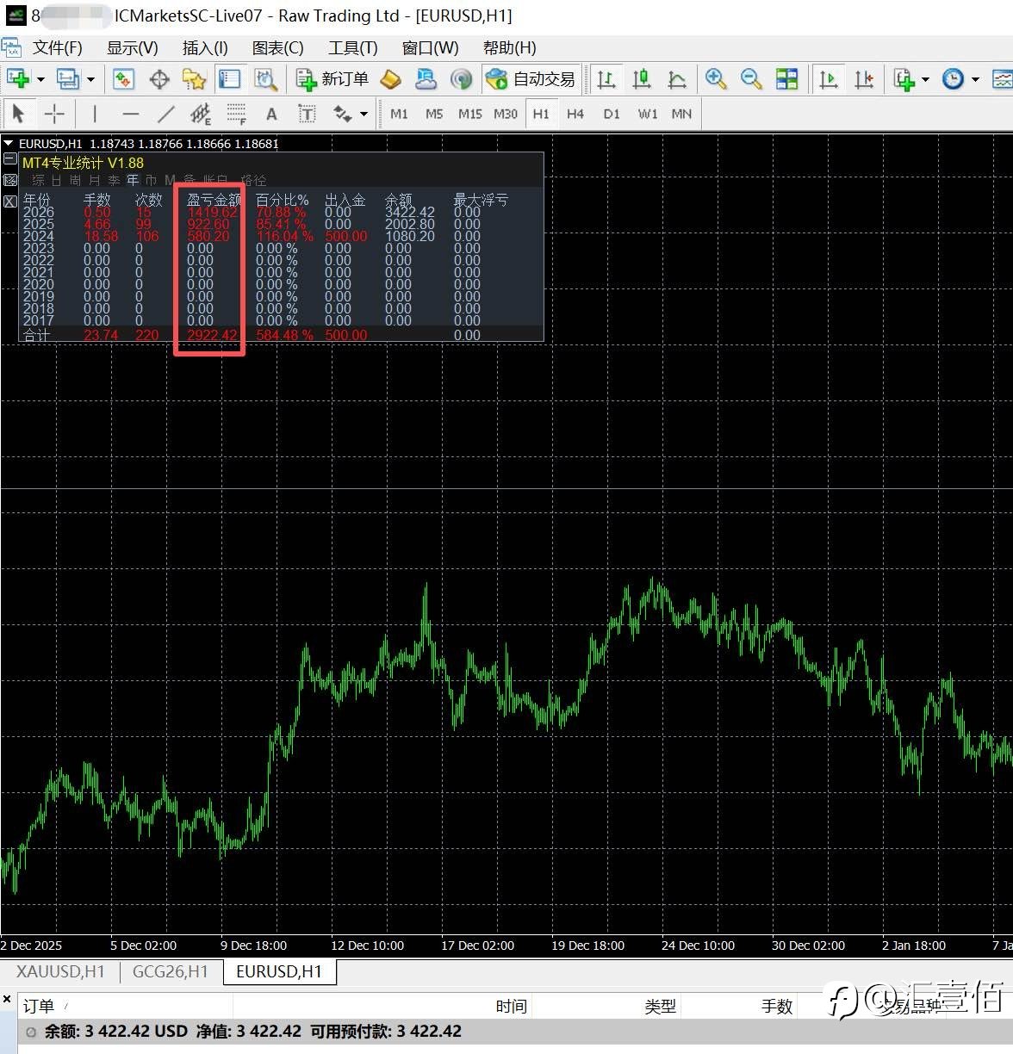
Task: Switch chart to line chart style
Action: [677, 79]
